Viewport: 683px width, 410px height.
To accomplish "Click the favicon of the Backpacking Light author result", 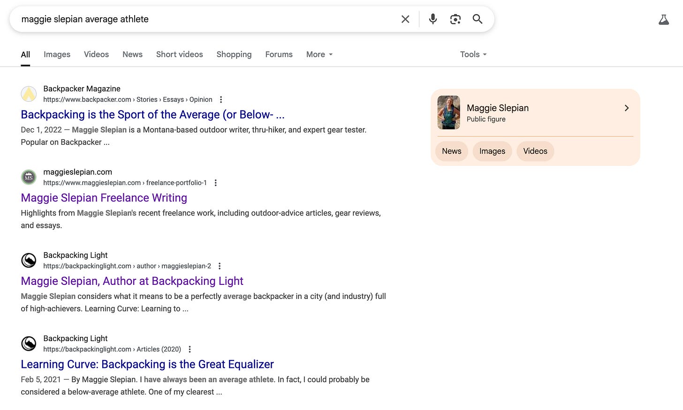I will [x=29, y=261].
